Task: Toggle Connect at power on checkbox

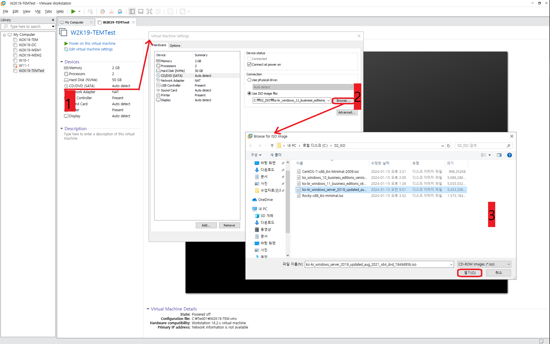Action: pos(249,64)
